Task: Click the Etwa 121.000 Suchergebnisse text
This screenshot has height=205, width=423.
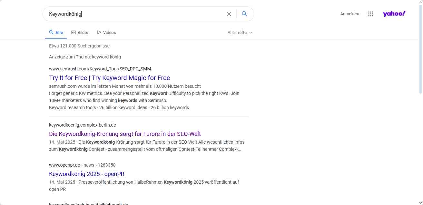Action: point(79,46)
